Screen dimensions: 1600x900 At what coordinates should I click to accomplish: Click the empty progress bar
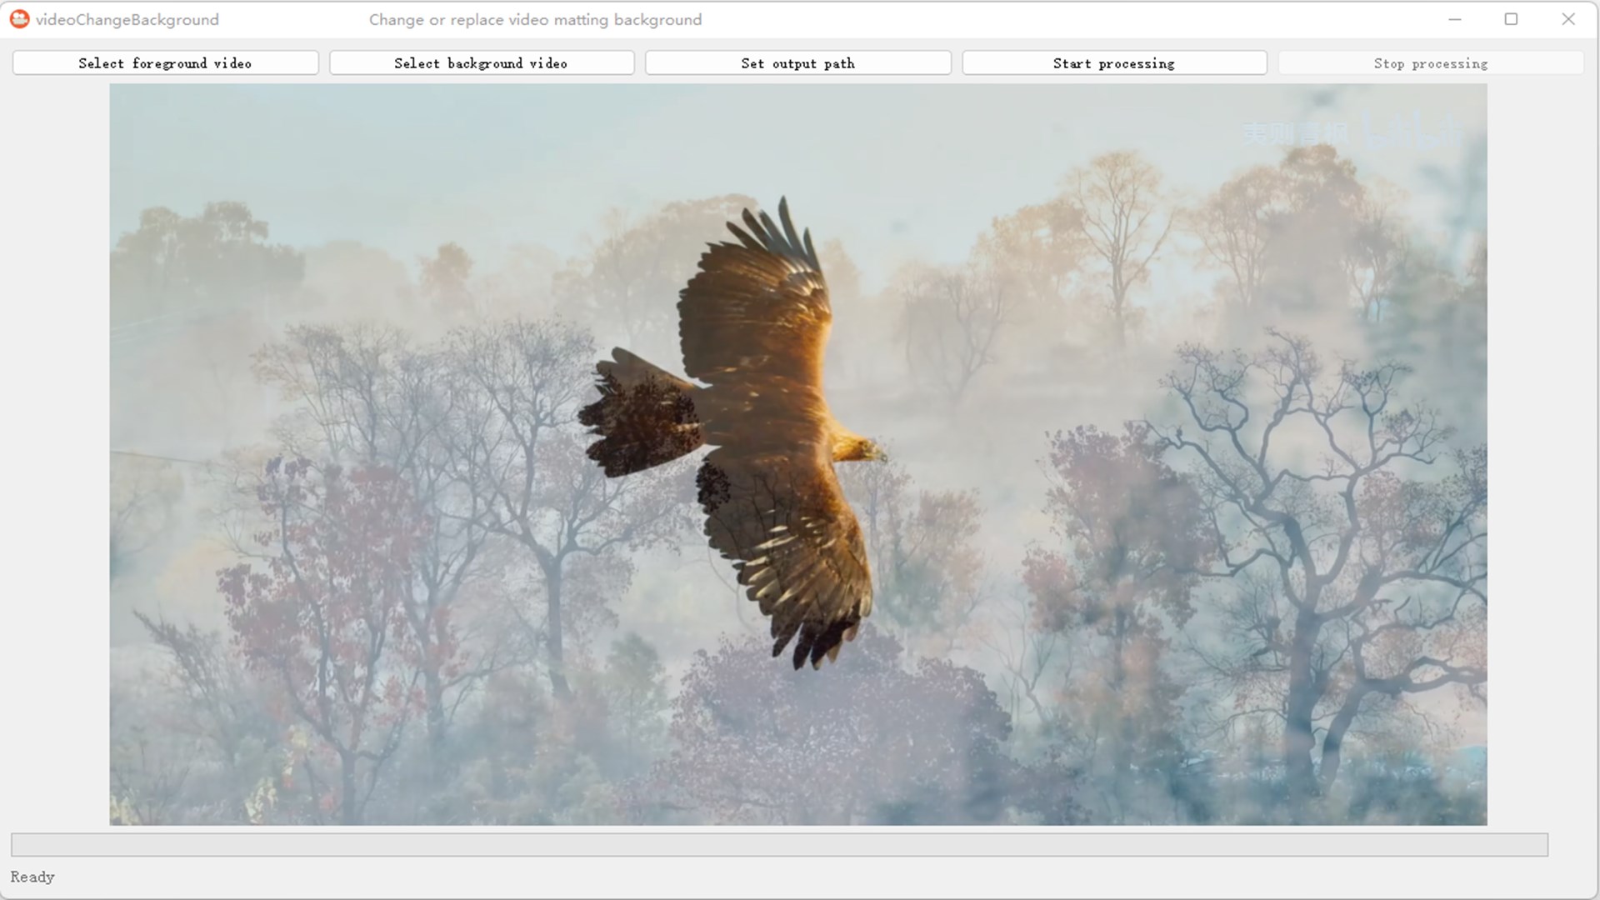coord(779,844)
